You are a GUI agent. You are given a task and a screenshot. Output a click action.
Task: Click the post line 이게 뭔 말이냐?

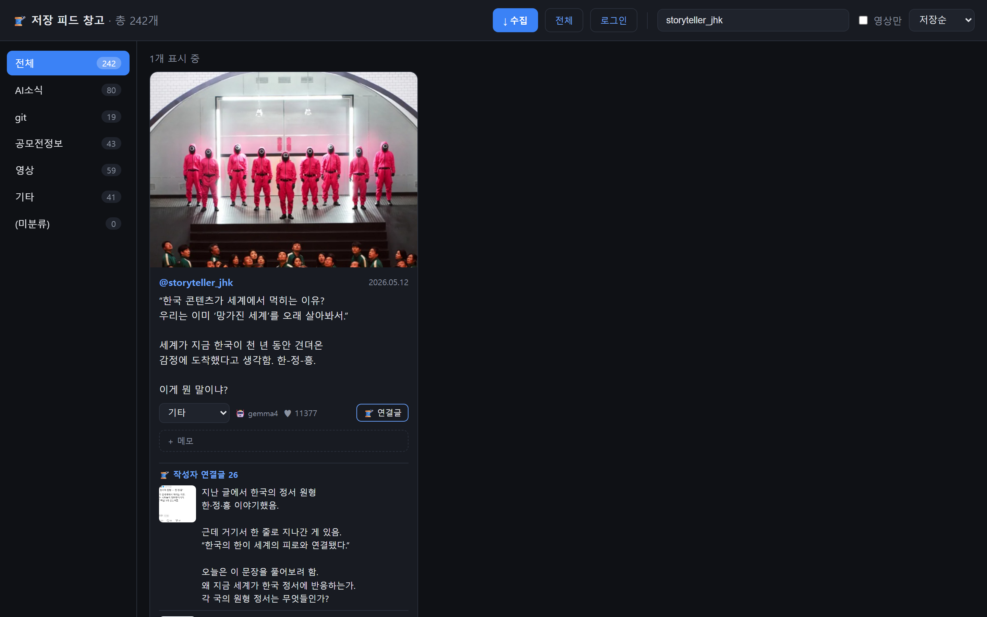(x=193, y=389)
